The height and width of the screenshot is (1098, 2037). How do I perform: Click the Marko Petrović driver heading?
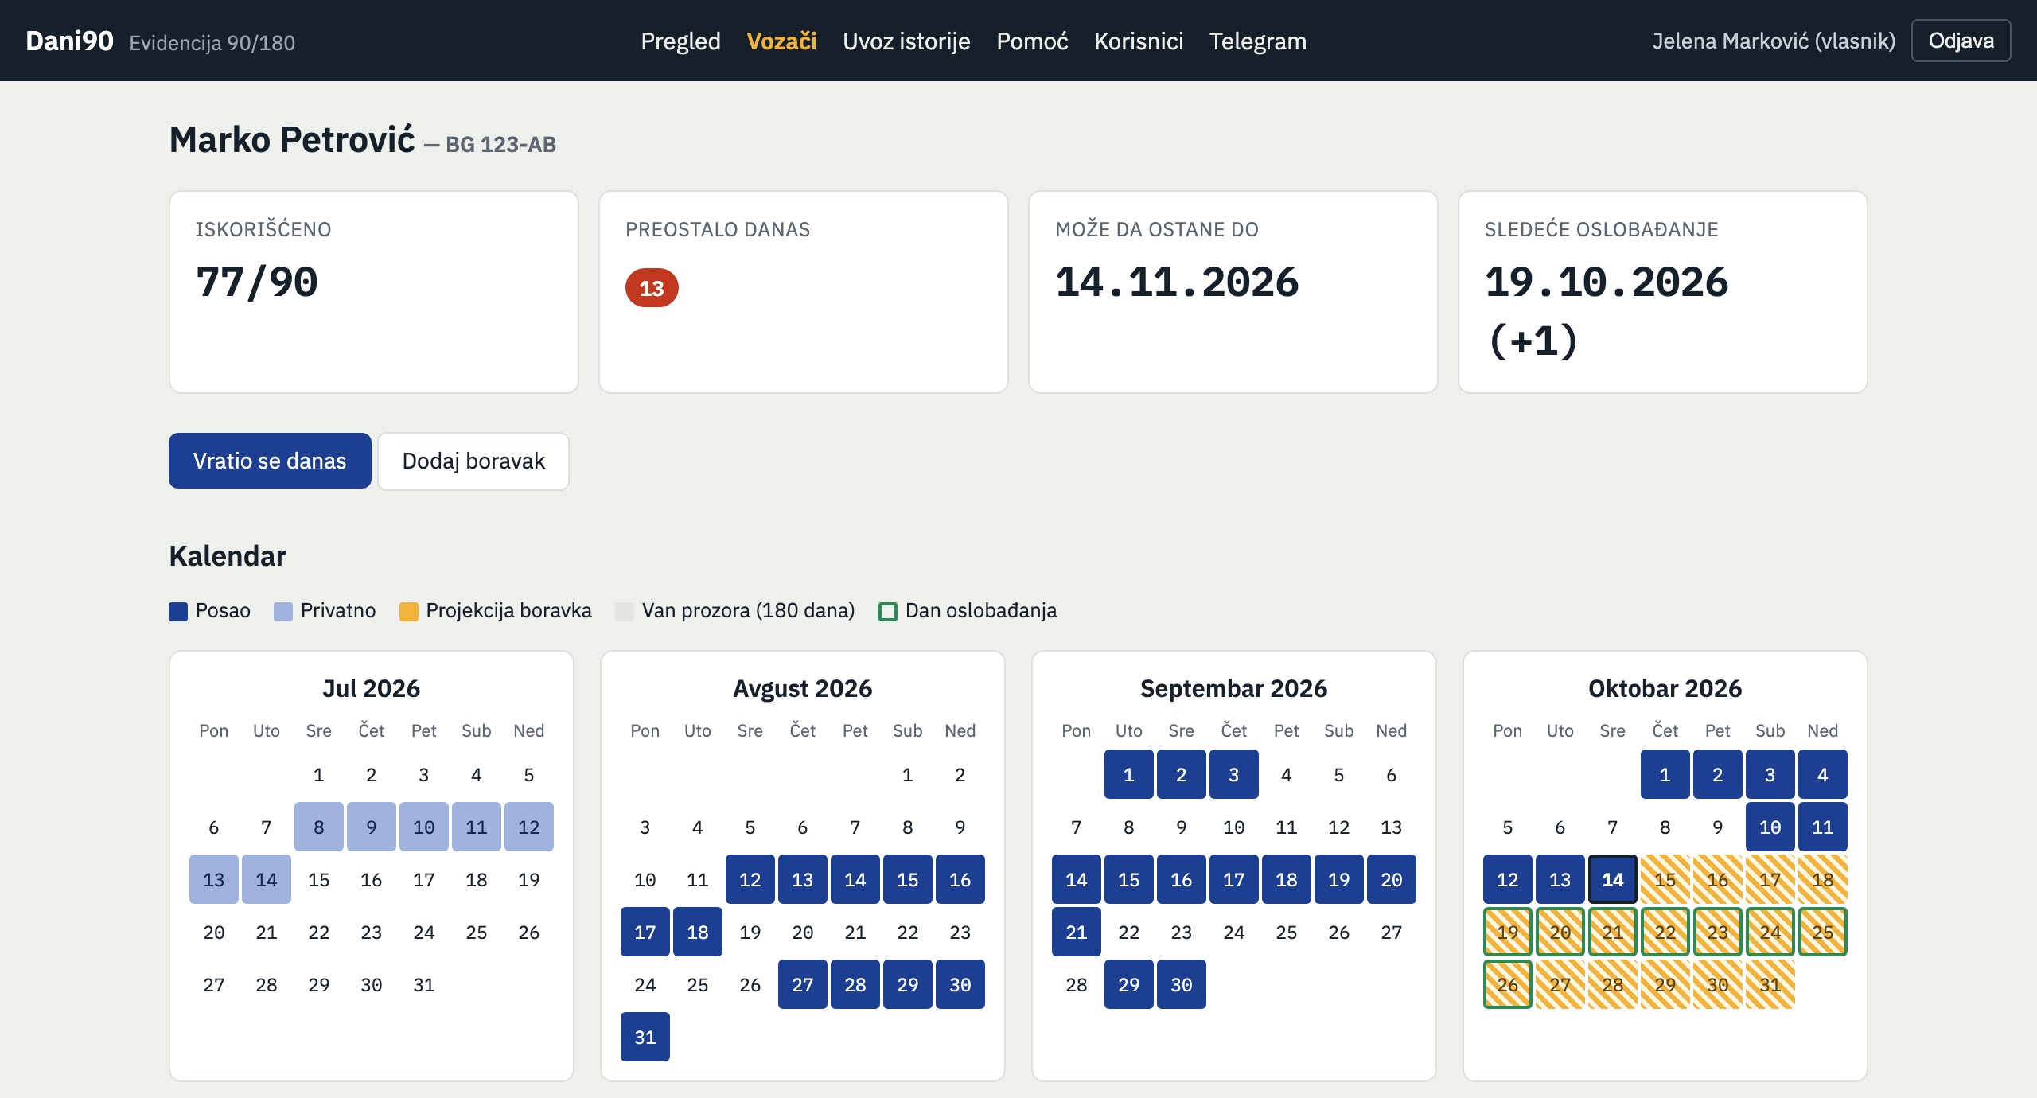292,139
